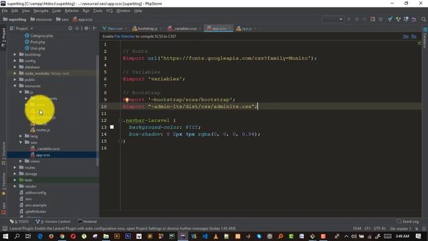428x241 pixels.
Task: Click the green inspection checkmark indicator
Action: (x=419, y=43)
